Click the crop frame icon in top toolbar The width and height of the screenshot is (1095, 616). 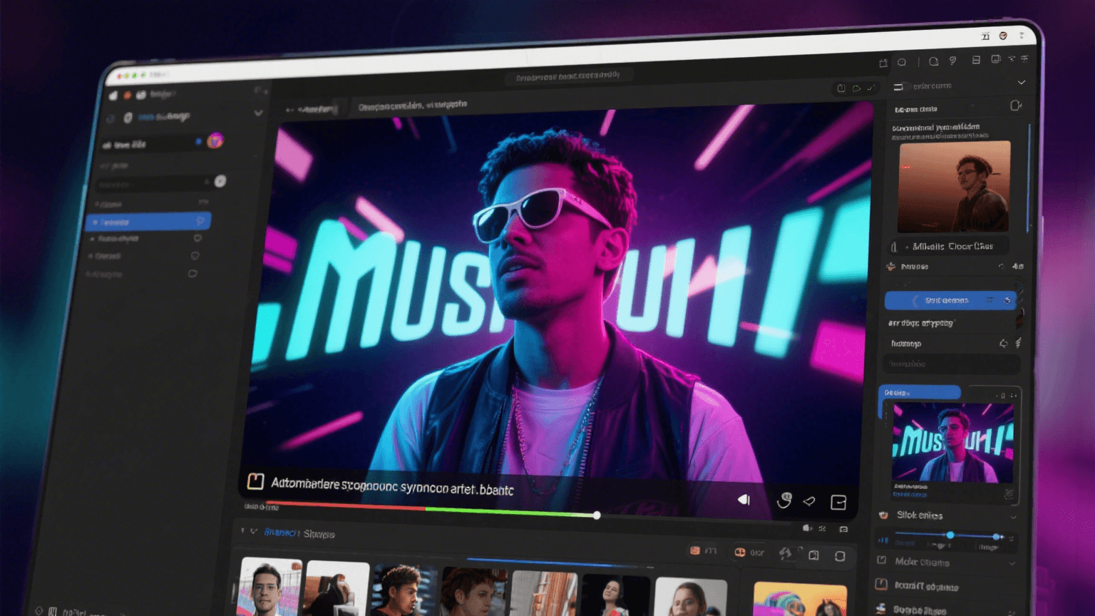click(883, 63)
